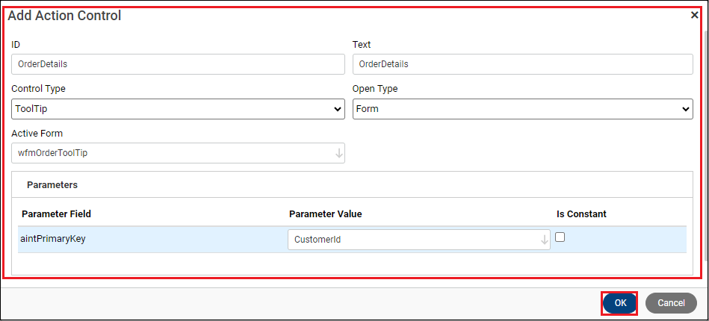Focus the Active Form wfmOrderToolTip field
This screenshot has height=321, width=709.
pos(172,153)
